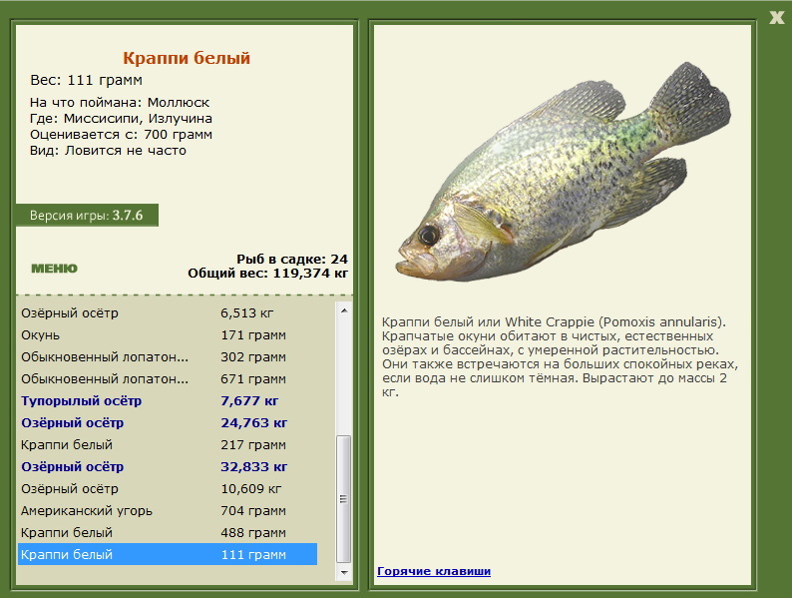The width and height of the screenshot is (792, 598).
Task: Click the scrollbar down arrow of fish list
Action: pos(344,573)
